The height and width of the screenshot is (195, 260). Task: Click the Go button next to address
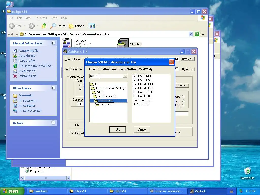(x=200, y=34)
